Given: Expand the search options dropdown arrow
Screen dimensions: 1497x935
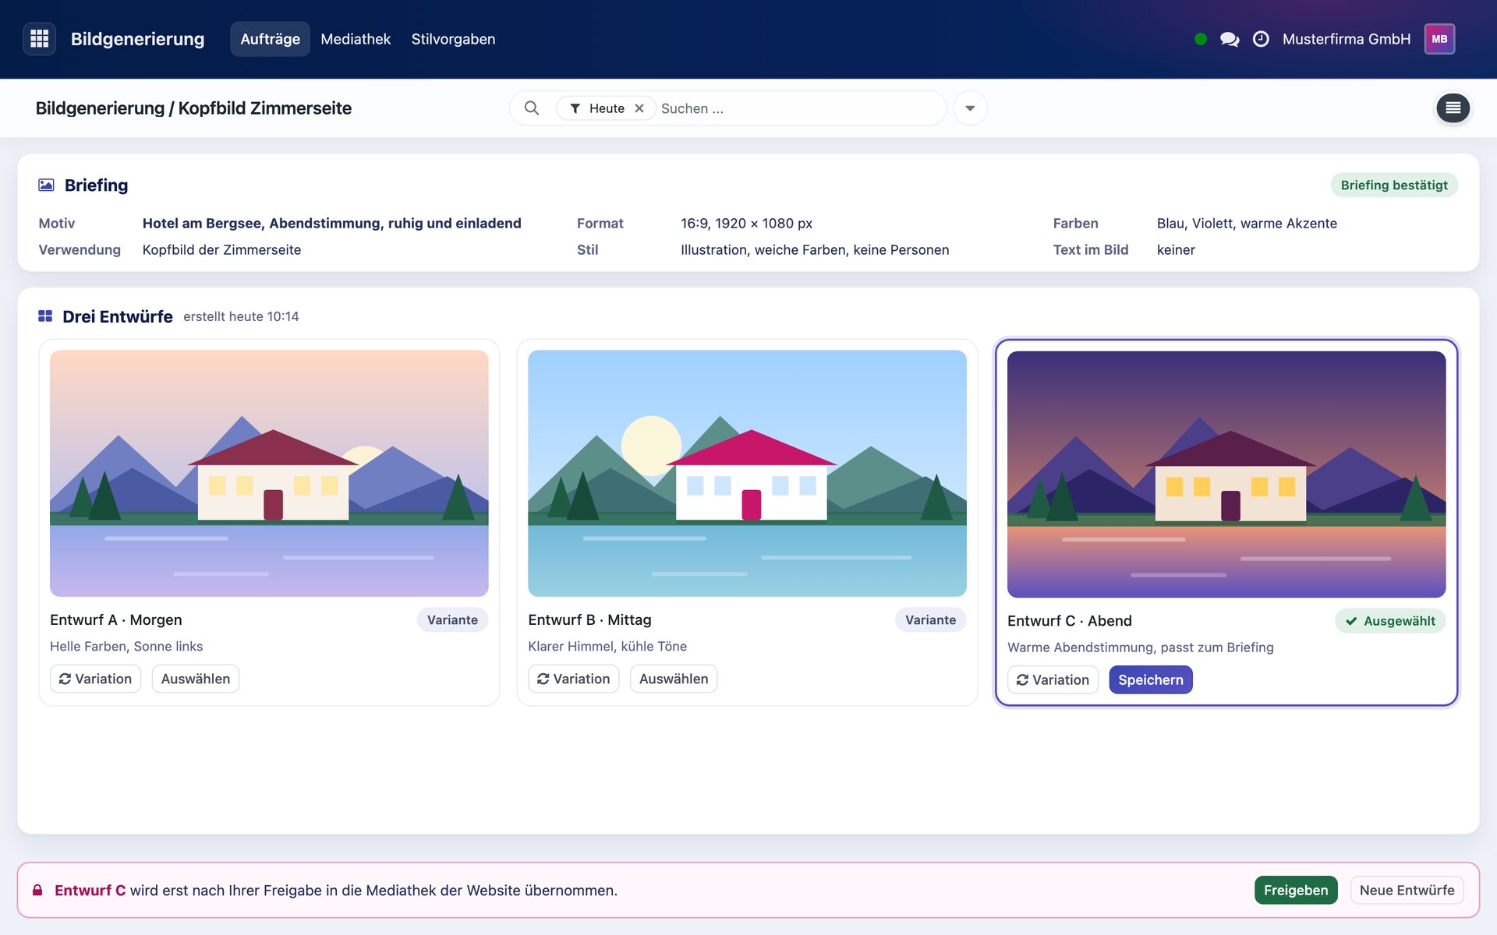Looking at the screenshot, I should coord(970,108).
